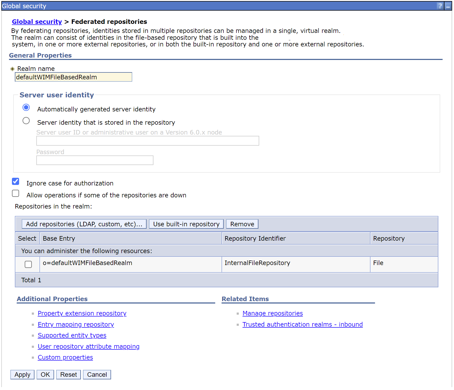Open Property extension repository settings
Screen dimensions: 454x390
[82, 313]
